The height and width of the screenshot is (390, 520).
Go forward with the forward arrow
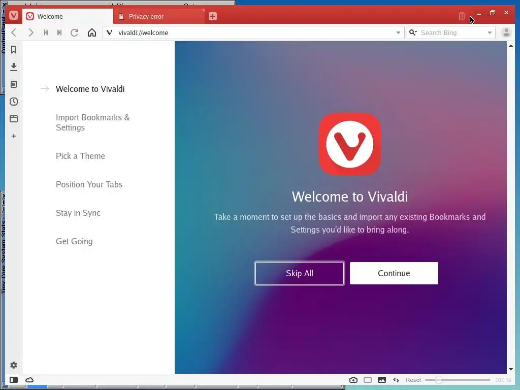tap(31, 32)
